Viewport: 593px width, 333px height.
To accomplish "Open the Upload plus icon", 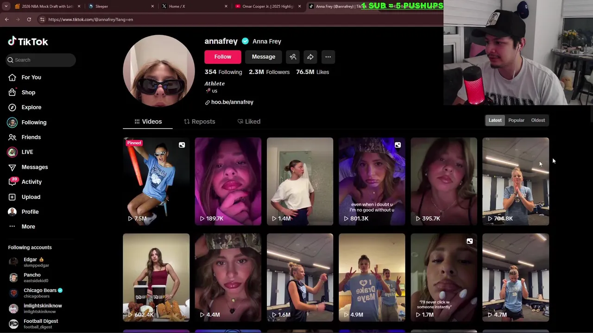I will (x=13, y=197).
